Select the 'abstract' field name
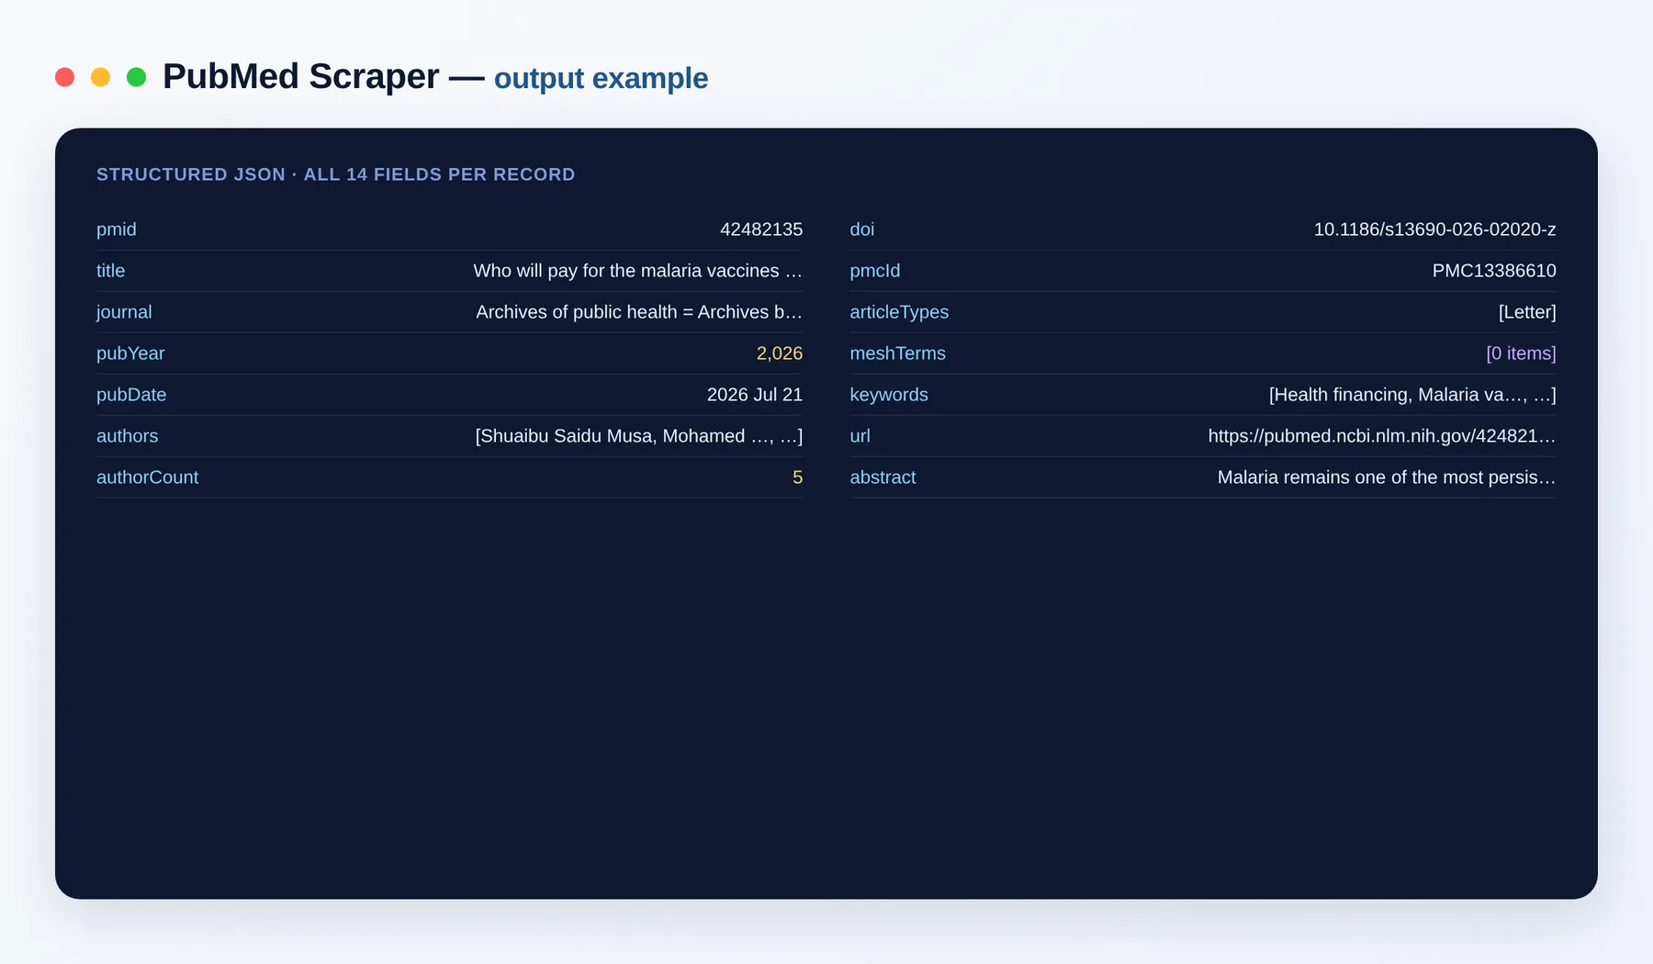The height and width of the screenshot is (964, 1653). (x=883, y=477)
